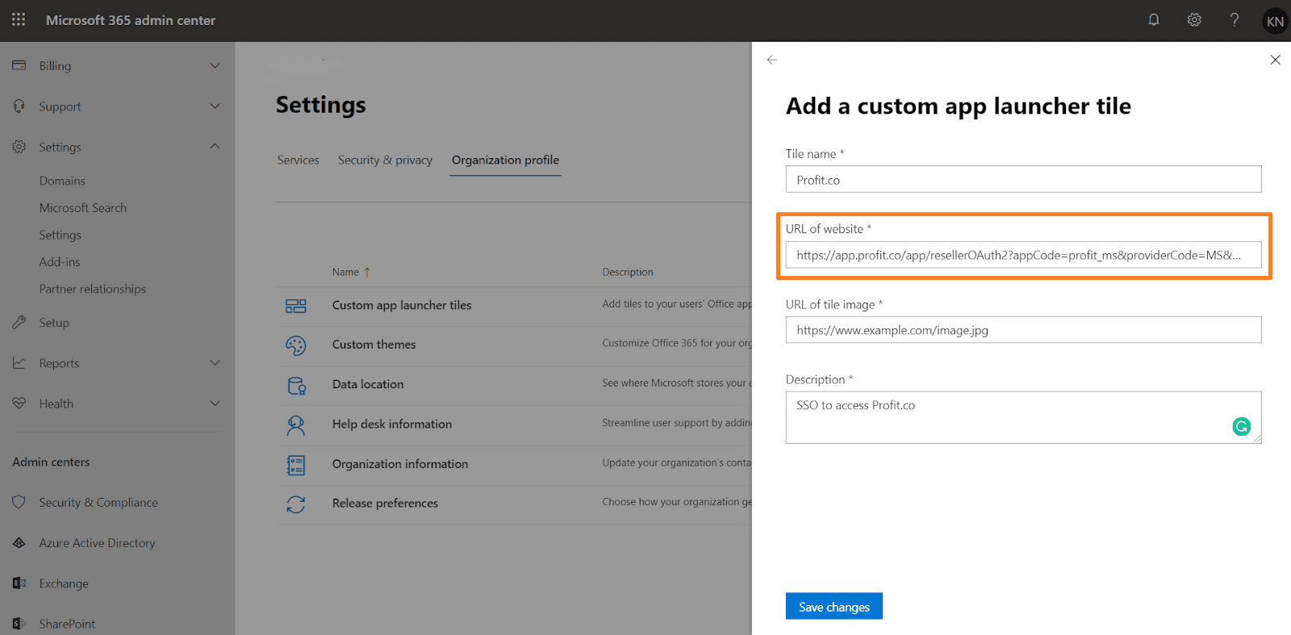Open the app launcher waffle icon

pos(19,19)
